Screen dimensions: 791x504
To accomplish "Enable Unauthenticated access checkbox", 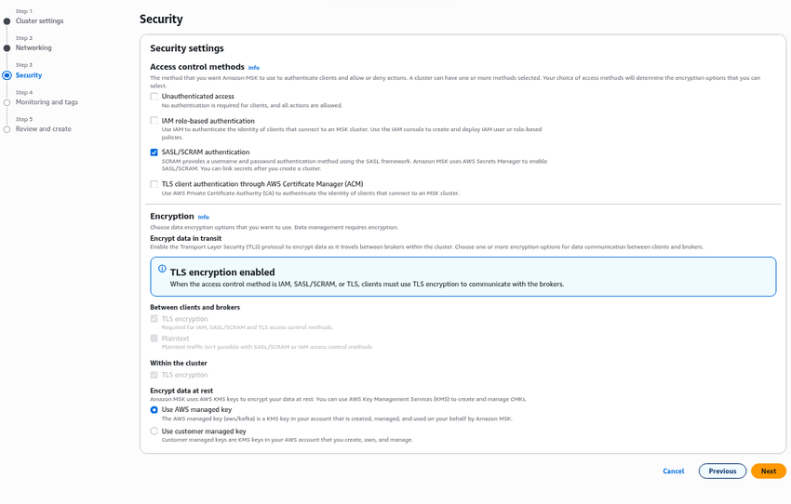I will (x=154, y=97).
